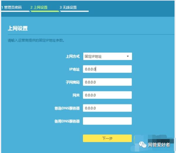Screen dimensions: 176x153
Task: Select the 网关 gateway input field
Action: click(x=107, y=95)
